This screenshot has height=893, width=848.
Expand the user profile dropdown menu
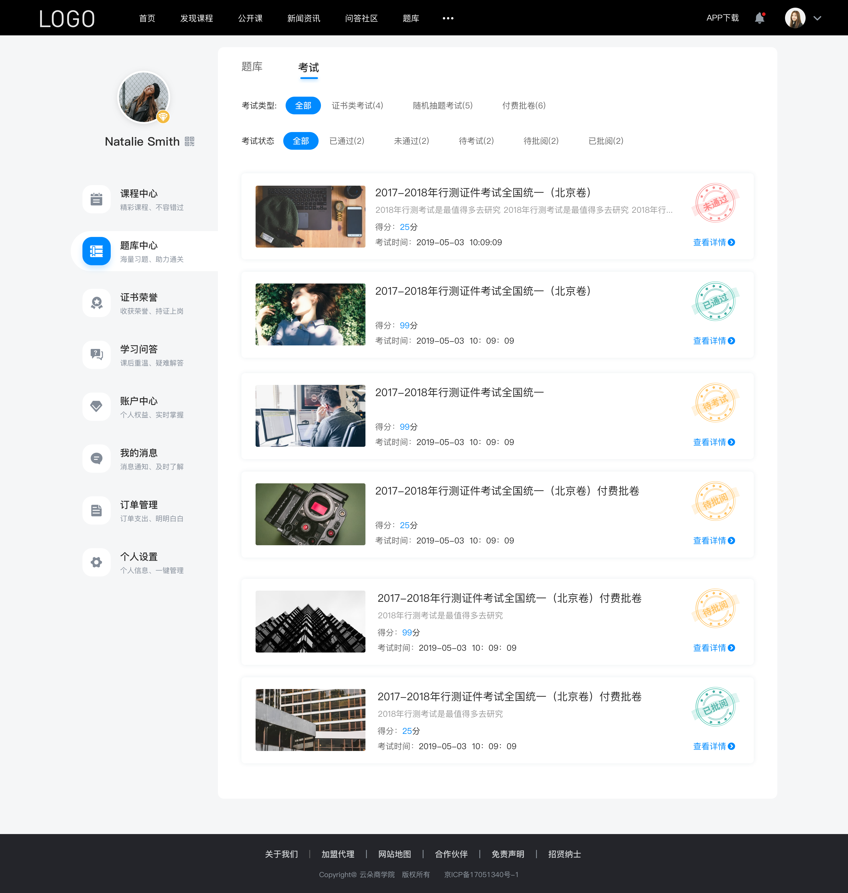819,18
